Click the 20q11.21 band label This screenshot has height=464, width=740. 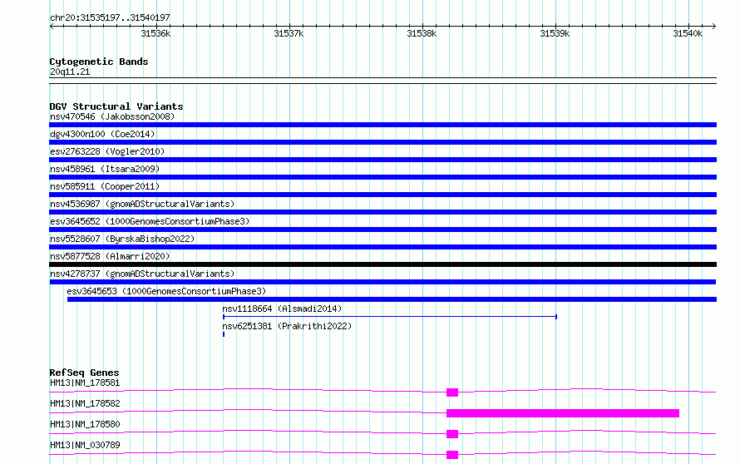[x=70, y=72]
